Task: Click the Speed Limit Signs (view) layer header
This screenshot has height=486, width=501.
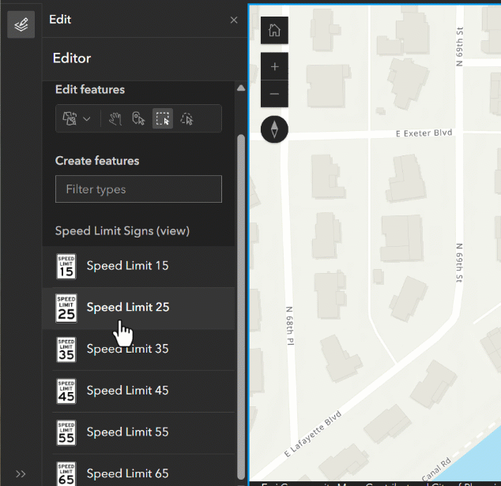Action: point(122,230)
